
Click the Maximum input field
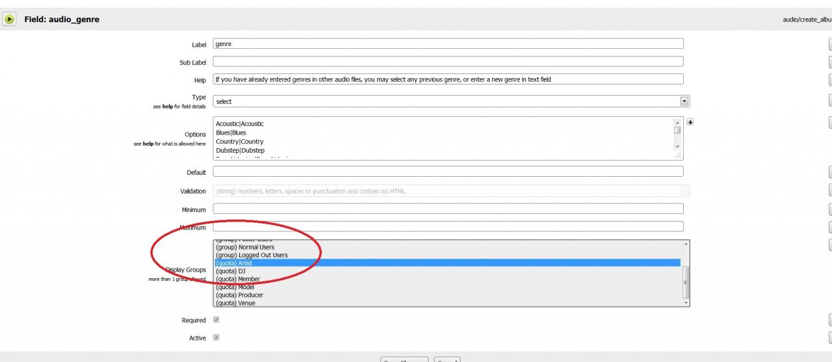click(448, 226)
